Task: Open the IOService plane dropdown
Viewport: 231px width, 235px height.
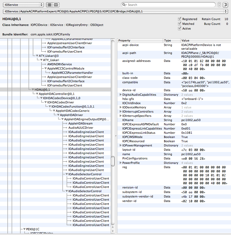Action: point(23,5)
